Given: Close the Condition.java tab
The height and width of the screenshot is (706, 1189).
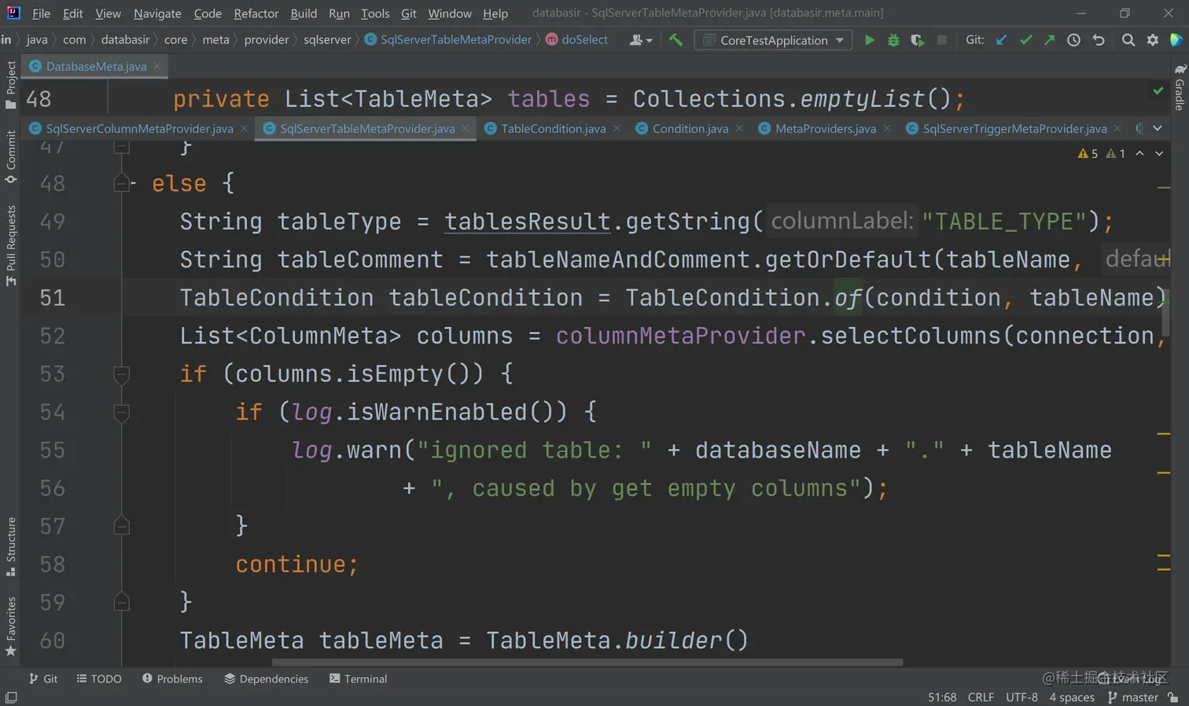Looking at the screenshot, I should click(739, 128).
